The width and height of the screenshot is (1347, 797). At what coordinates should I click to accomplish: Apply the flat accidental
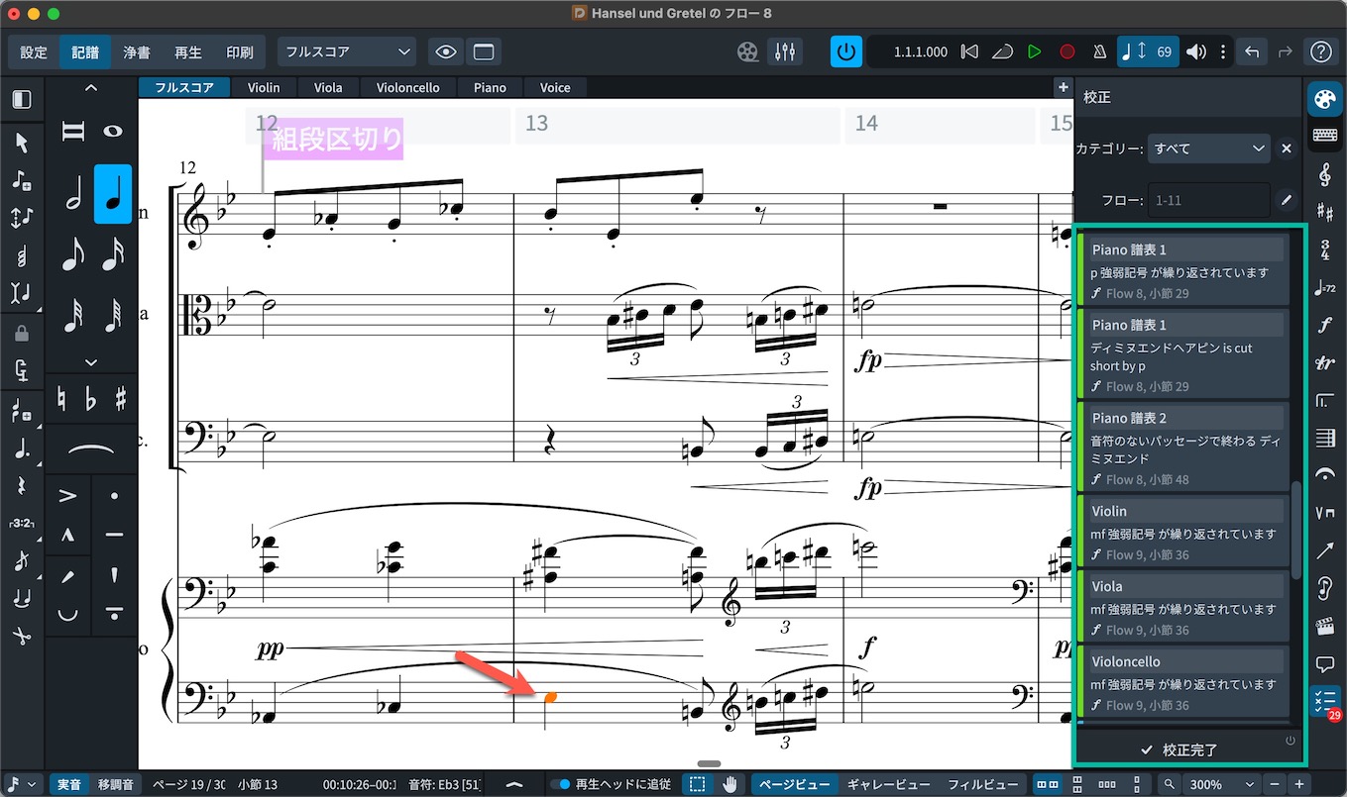tap(91, 399)
